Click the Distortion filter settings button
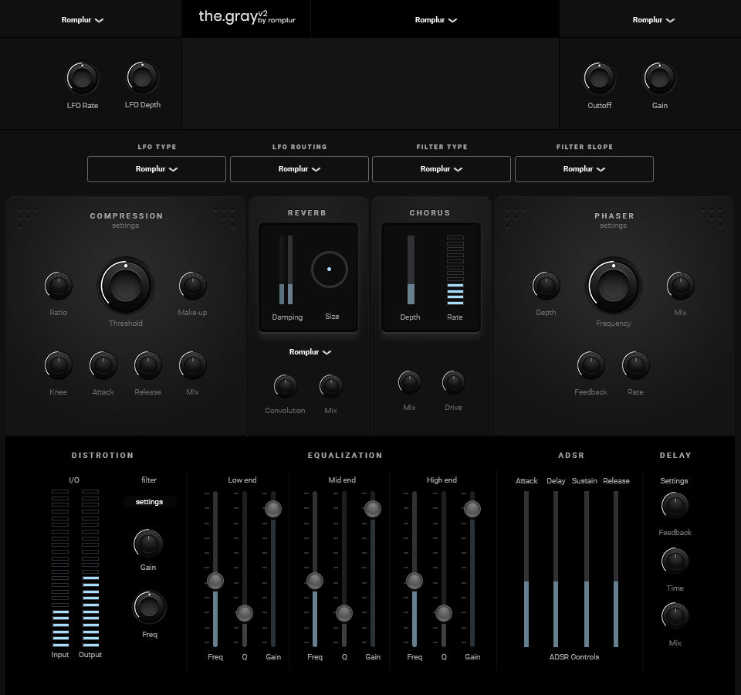741x695 pixels. click(149, 502)
